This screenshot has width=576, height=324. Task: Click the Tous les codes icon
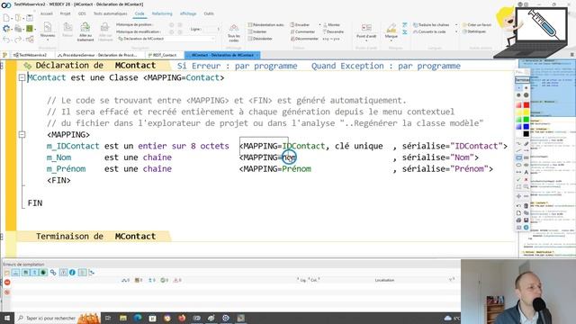coord(234,29)
